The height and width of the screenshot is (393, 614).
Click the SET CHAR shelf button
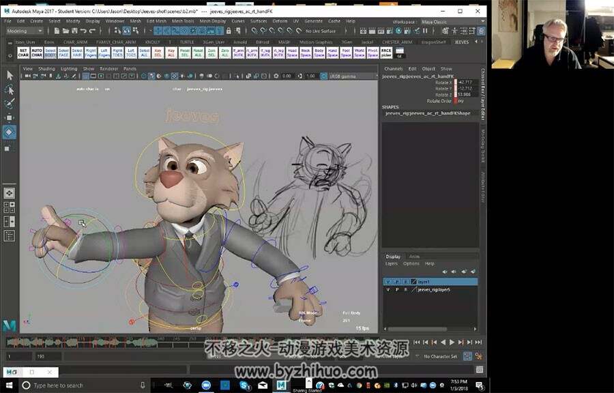[x=23, y=53]
